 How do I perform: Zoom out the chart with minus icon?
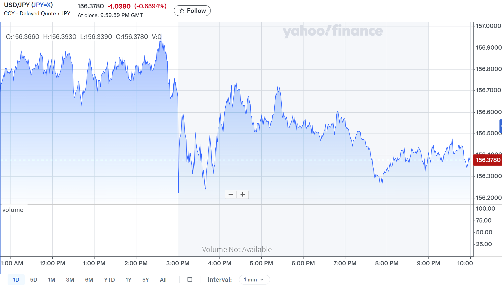coord(231,194)
